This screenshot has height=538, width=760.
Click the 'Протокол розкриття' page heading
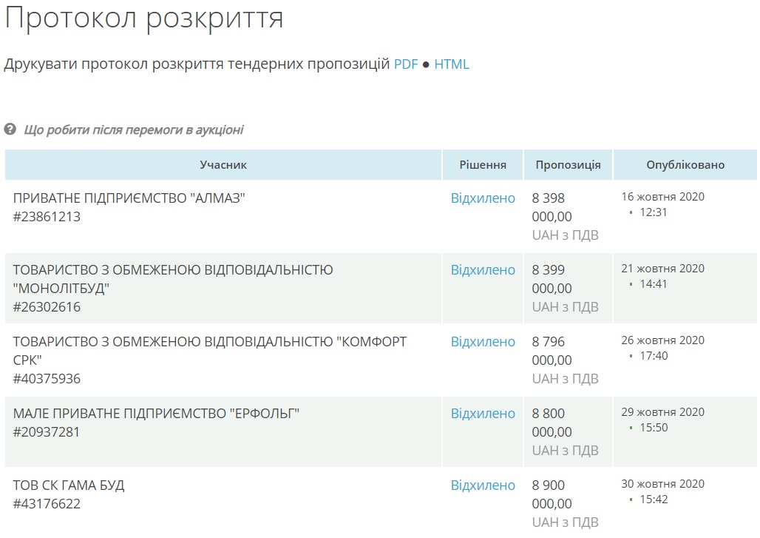[144, 19]
